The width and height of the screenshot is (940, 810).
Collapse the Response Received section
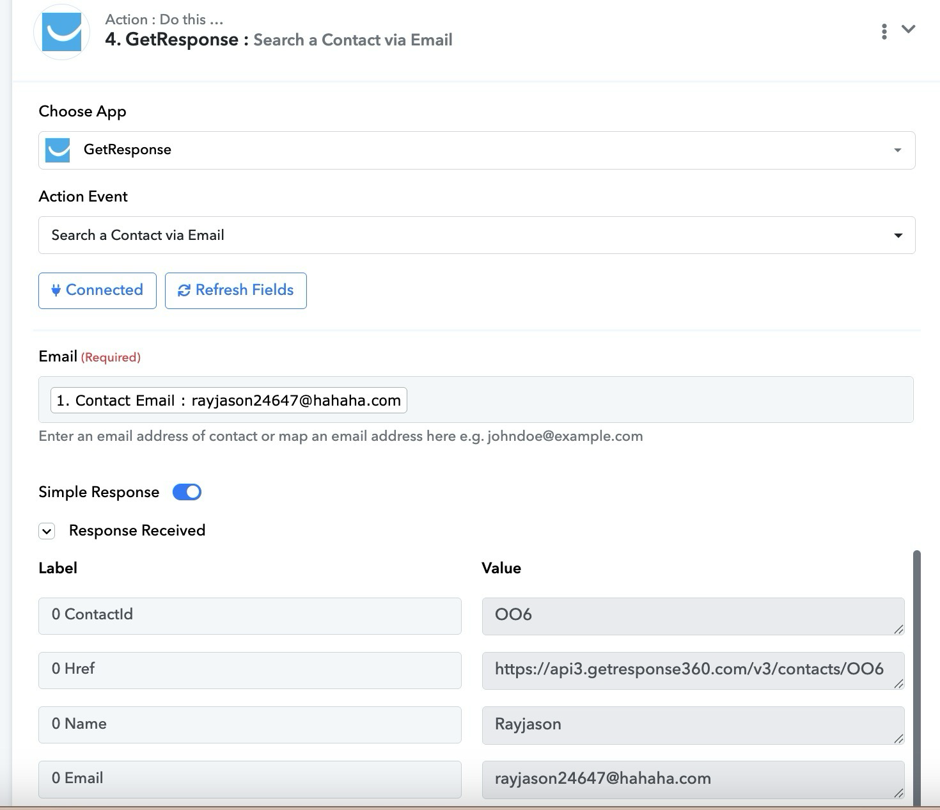click(47, 531)
